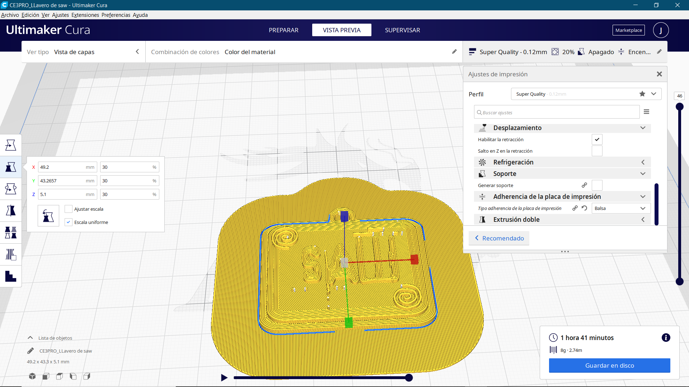689x387 pixels.
Task: Disable the Habilitar la retracción checkbox
Action: [x=597, y=139]
